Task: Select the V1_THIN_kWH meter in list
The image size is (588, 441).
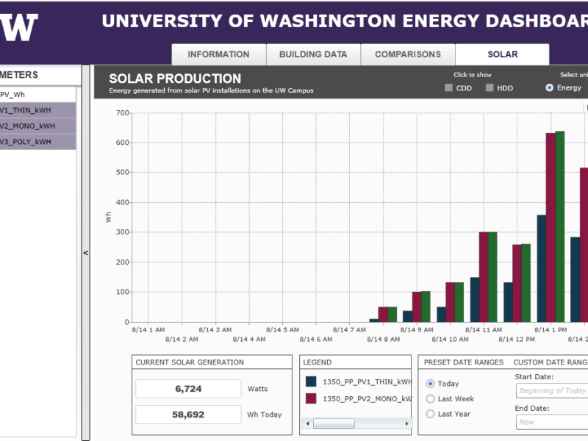Action: [x=37, y=110]
